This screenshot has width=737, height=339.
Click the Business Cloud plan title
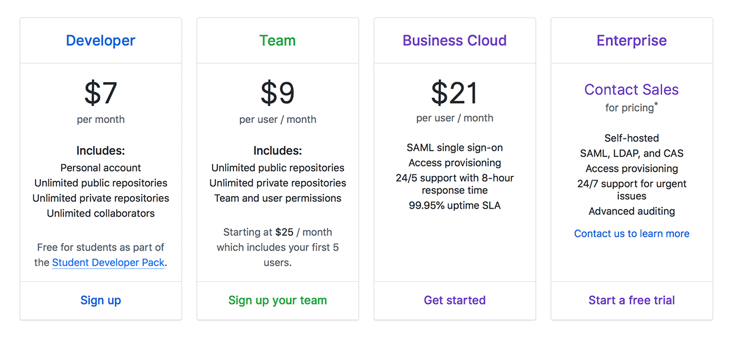pyautogui.click(x=455, y=41)
